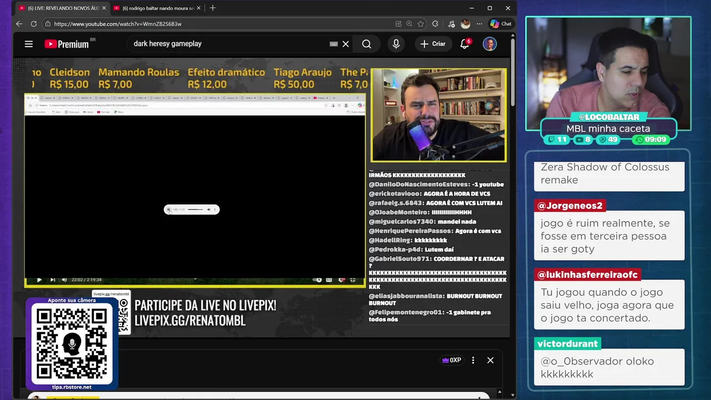Close the 'rodrigo baltar nando moura' tab
Viewport: 711px width, 400px height.
point(198,8)
